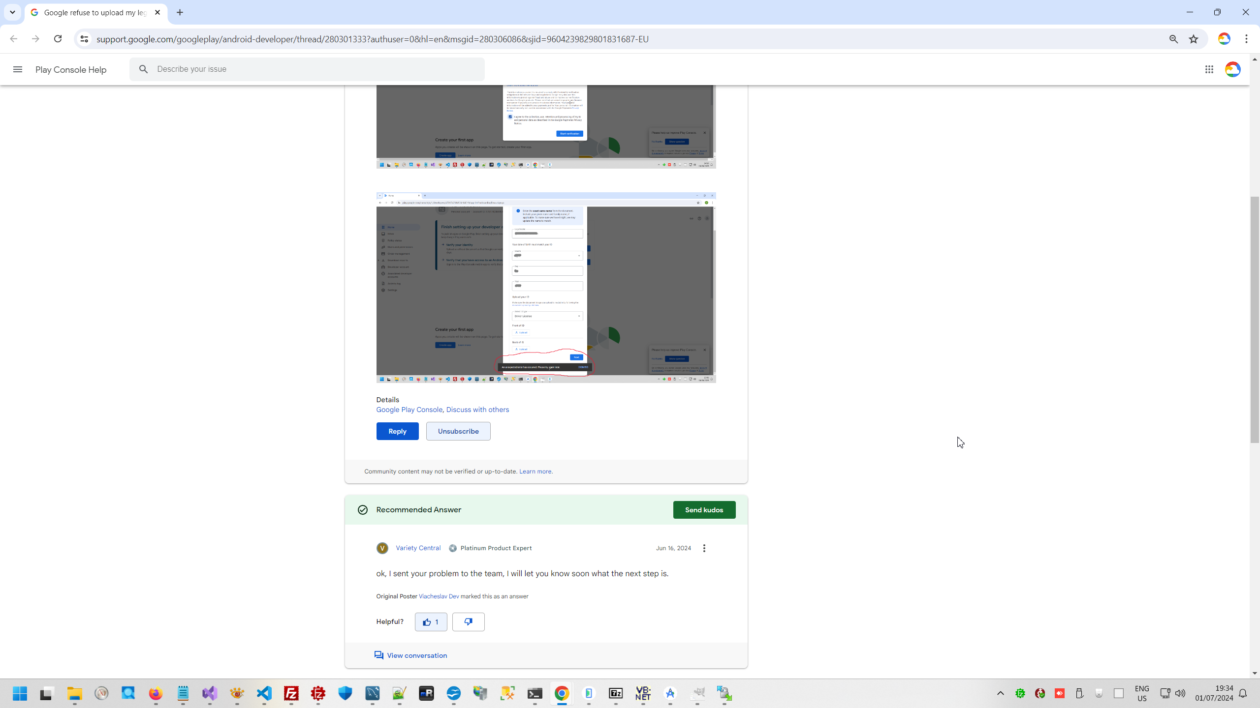Click the page zoom magnifier icon

1173,39
